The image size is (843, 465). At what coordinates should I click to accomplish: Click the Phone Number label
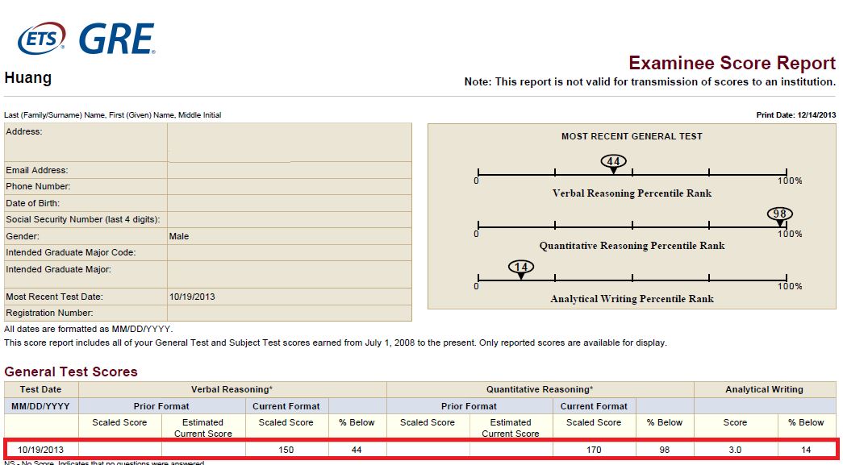[x=38, y=186]
